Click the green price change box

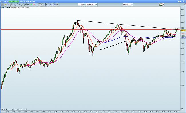coord(14,1)
